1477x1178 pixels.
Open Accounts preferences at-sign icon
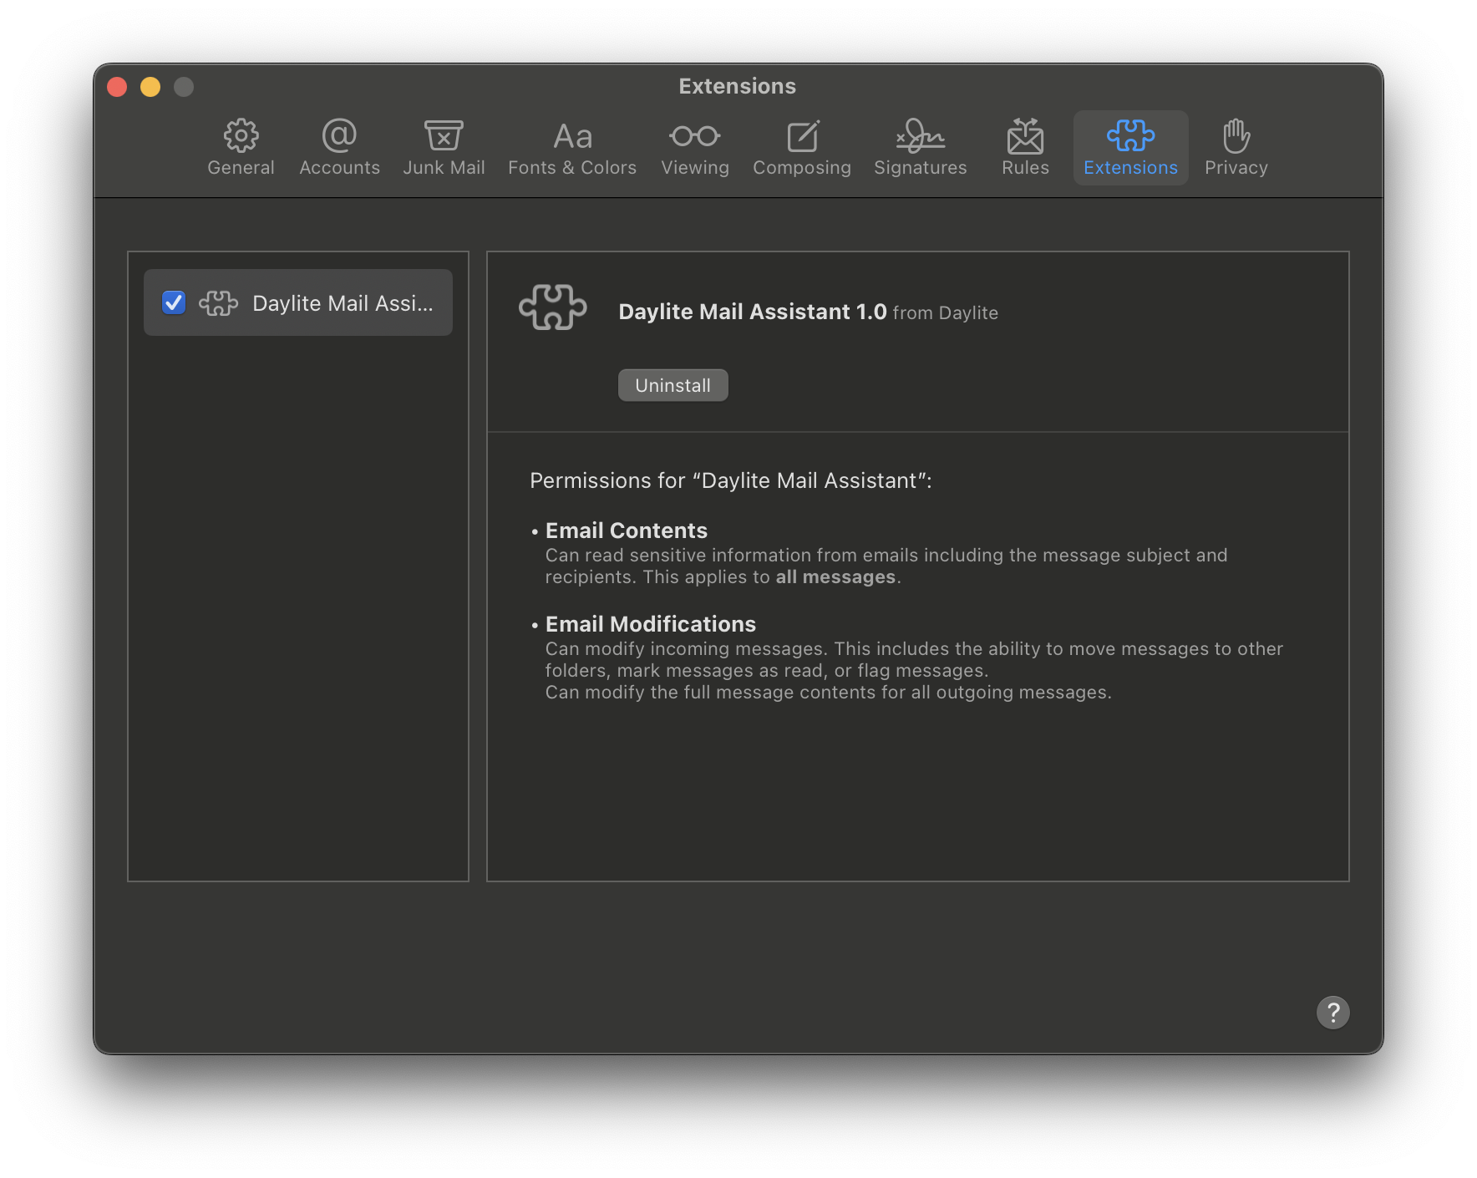pyautogui.click(x=339, y=135)
